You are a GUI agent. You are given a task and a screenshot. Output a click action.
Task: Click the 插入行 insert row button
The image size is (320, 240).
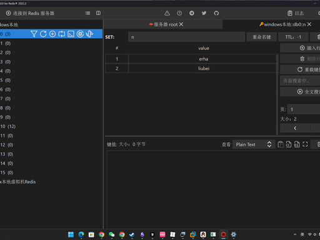(x=301, y=48)
